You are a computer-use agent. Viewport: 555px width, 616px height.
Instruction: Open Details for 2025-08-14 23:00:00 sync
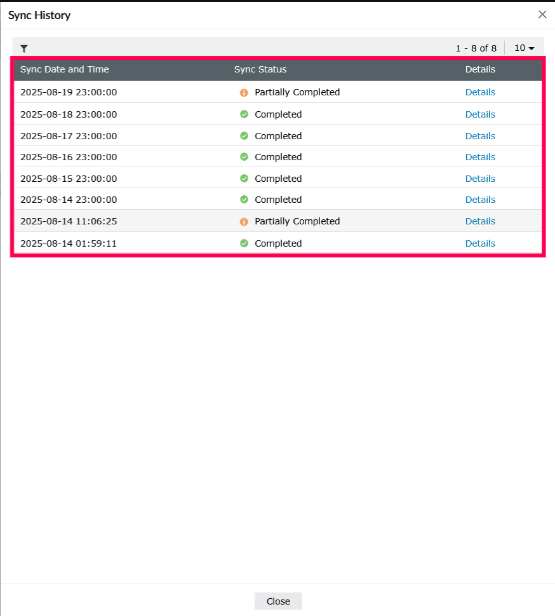coord(480,200)
